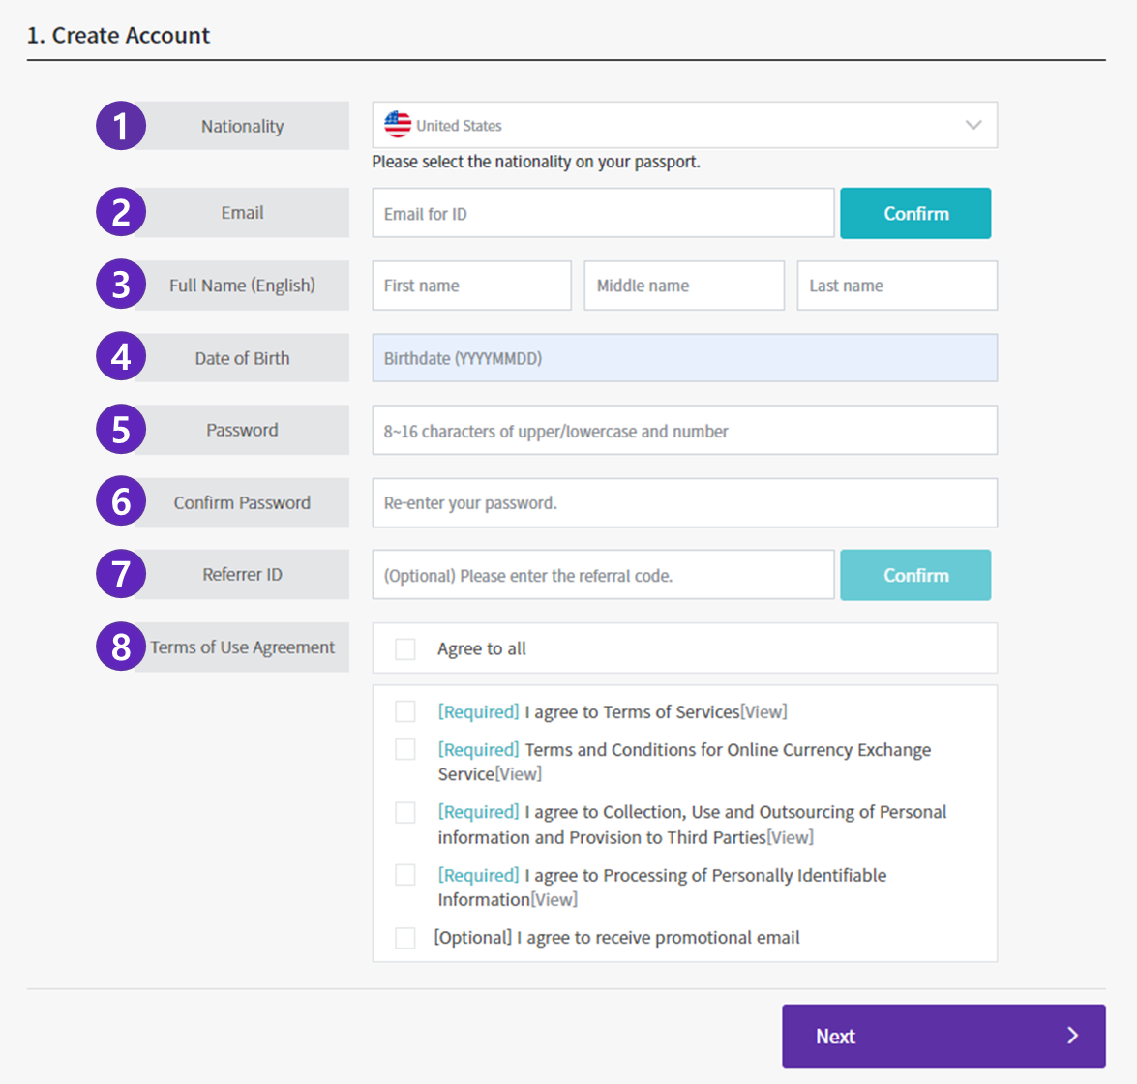This screenshot has height=1084, width=1137.
Task: Tick Processing of Personally Identifiable Information checkbox
Action: [x=405, y=874]
